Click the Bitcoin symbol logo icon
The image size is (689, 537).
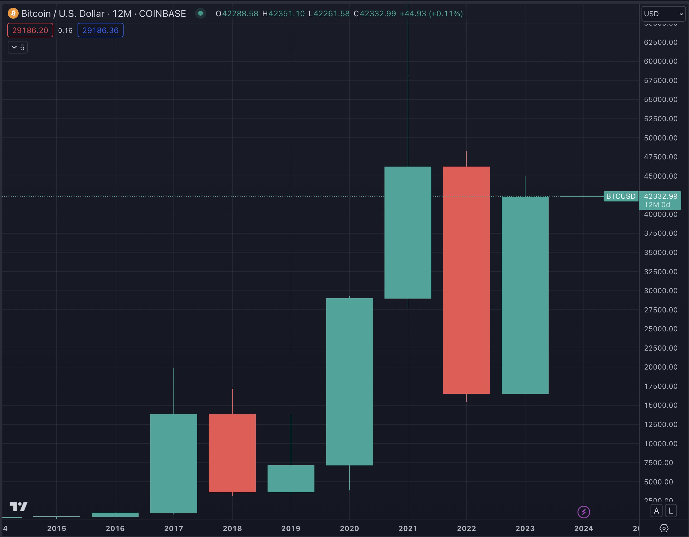point(13,14)
